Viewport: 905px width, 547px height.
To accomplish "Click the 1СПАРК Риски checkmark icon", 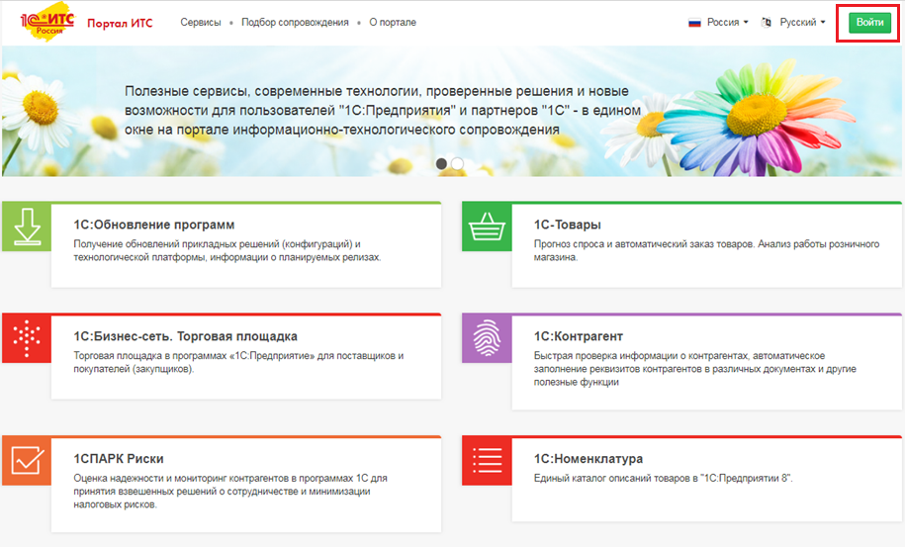I will pos(27,461).
